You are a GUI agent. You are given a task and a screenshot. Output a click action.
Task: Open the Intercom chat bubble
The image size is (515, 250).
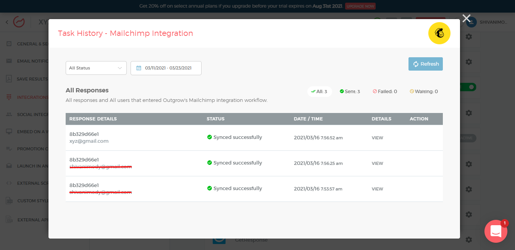496,231
